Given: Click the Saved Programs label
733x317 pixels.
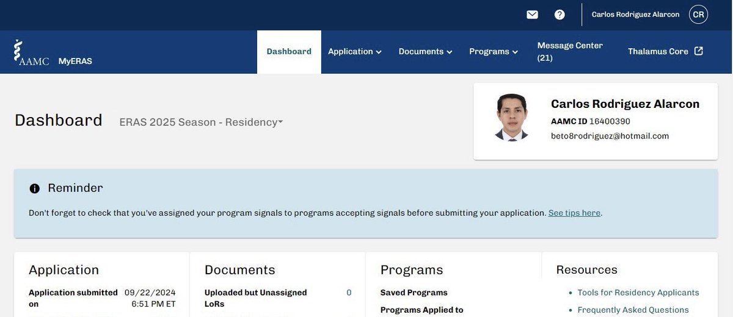Looking at the screenshot, I should click(414, 293).
